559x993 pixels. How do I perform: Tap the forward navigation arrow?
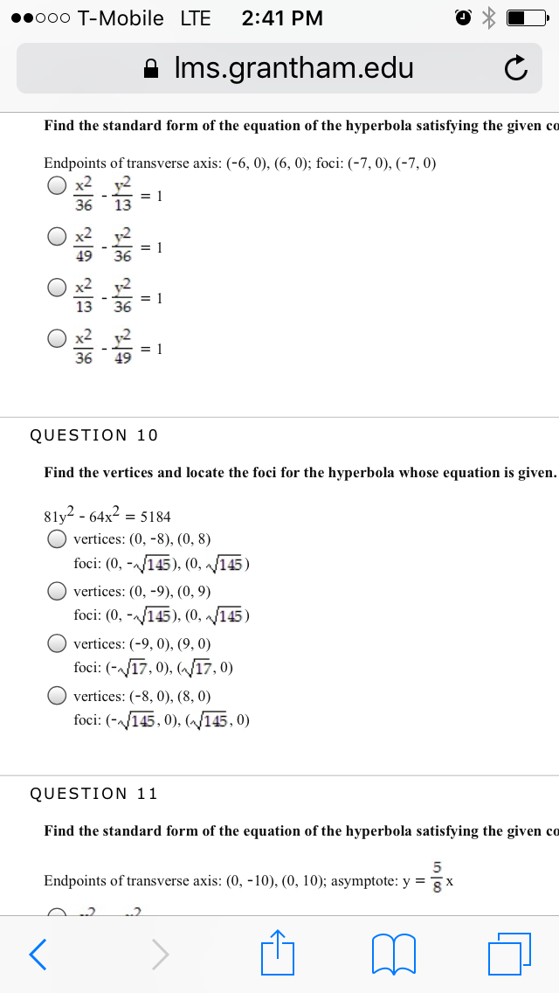tap(160, 953)
